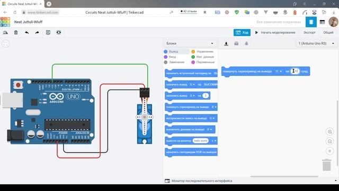339x191 pixels.
Task: Zoom in on the code workspace
Action: 329,132
